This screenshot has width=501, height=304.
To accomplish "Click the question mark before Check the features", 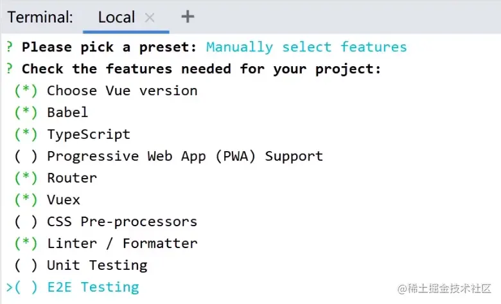I will 10,69.
